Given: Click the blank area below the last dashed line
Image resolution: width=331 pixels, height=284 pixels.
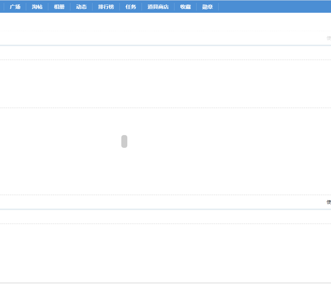Looking at the screenshot, I should [165, 252].
